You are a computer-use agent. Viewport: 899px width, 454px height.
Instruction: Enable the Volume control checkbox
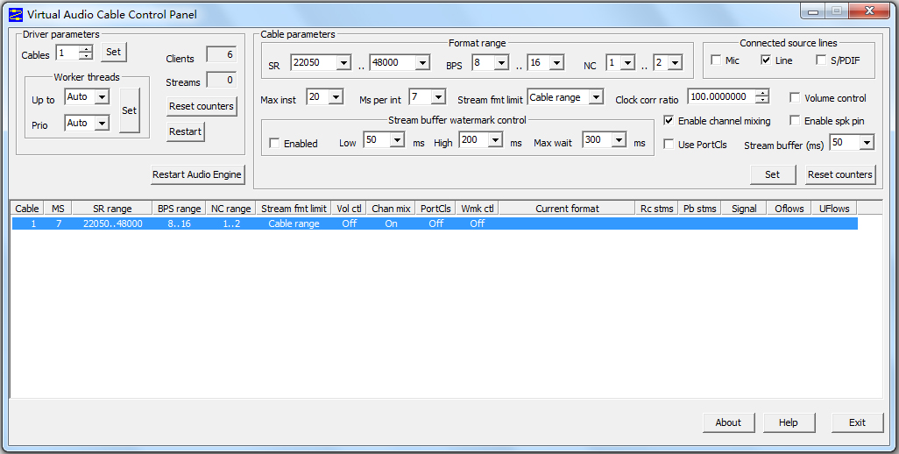(x=795, y=98)
